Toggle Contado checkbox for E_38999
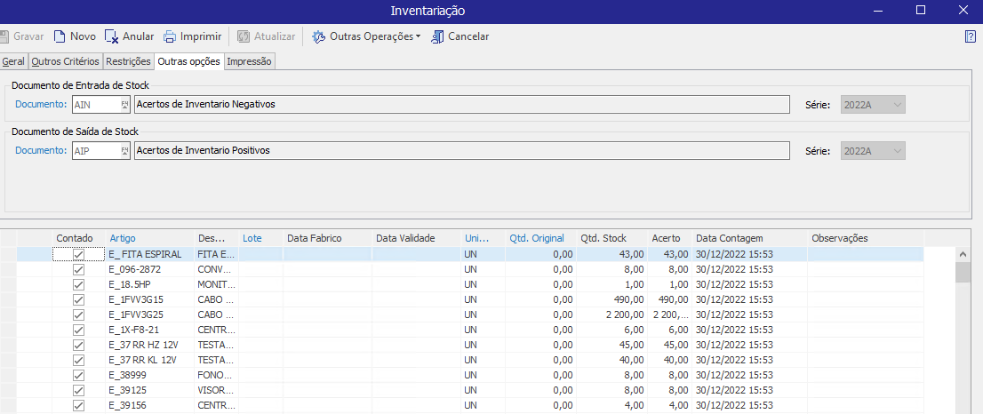 pyautogui.click(x=78, y=375)
